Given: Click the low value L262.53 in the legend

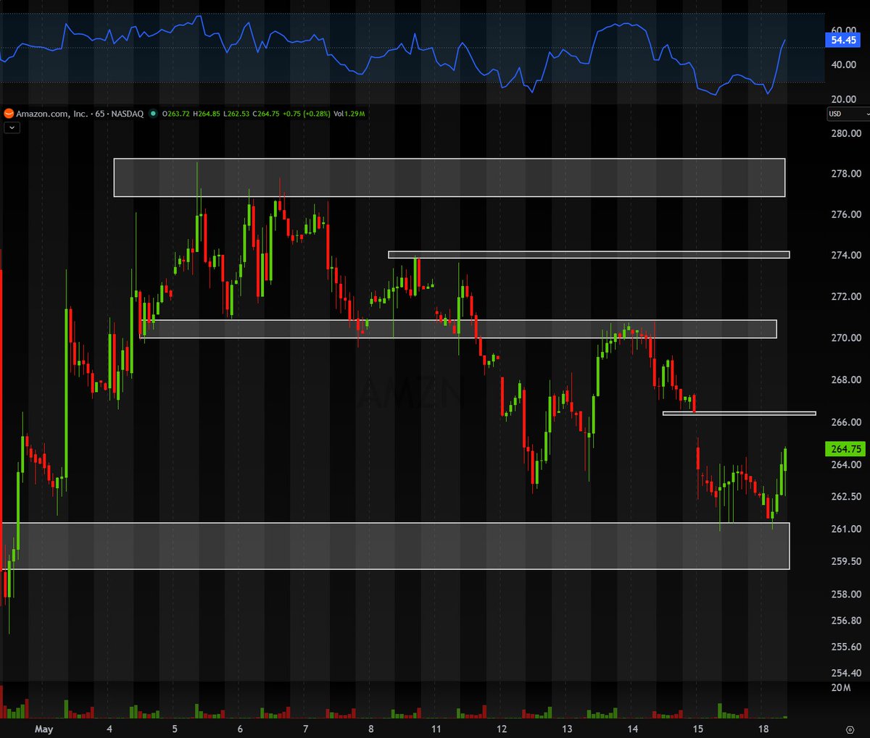Looking at the screenshot, I should coord(236,114).
